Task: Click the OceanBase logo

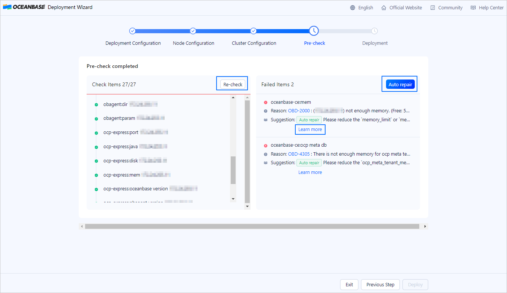Action: coord(24,7)
